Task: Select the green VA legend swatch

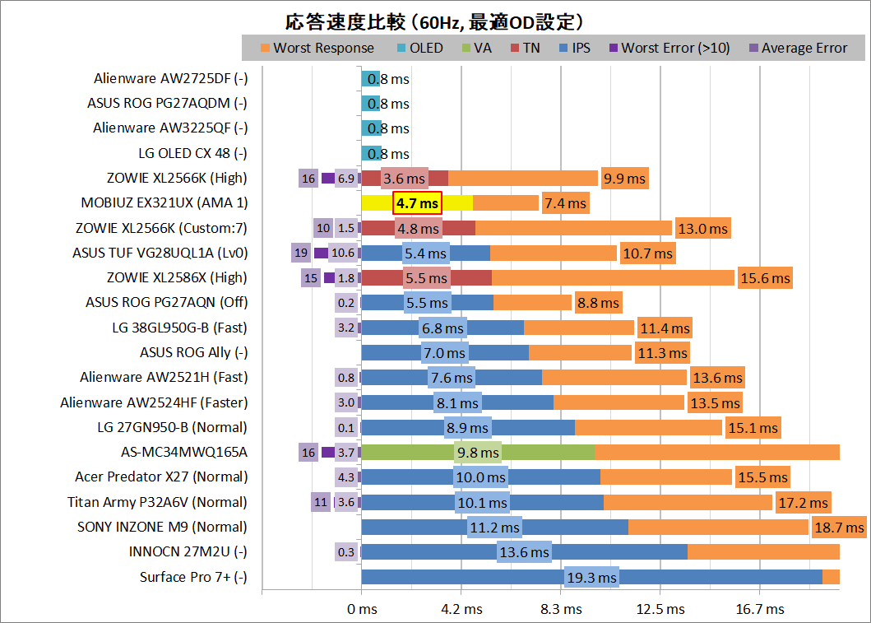Action: (x=466, y=49)
